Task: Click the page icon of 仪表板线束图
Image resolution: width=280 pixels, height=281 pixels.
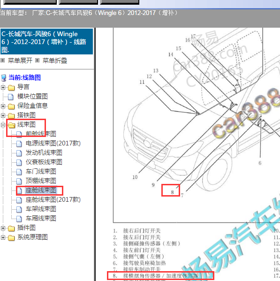Action: pos(19,162)
